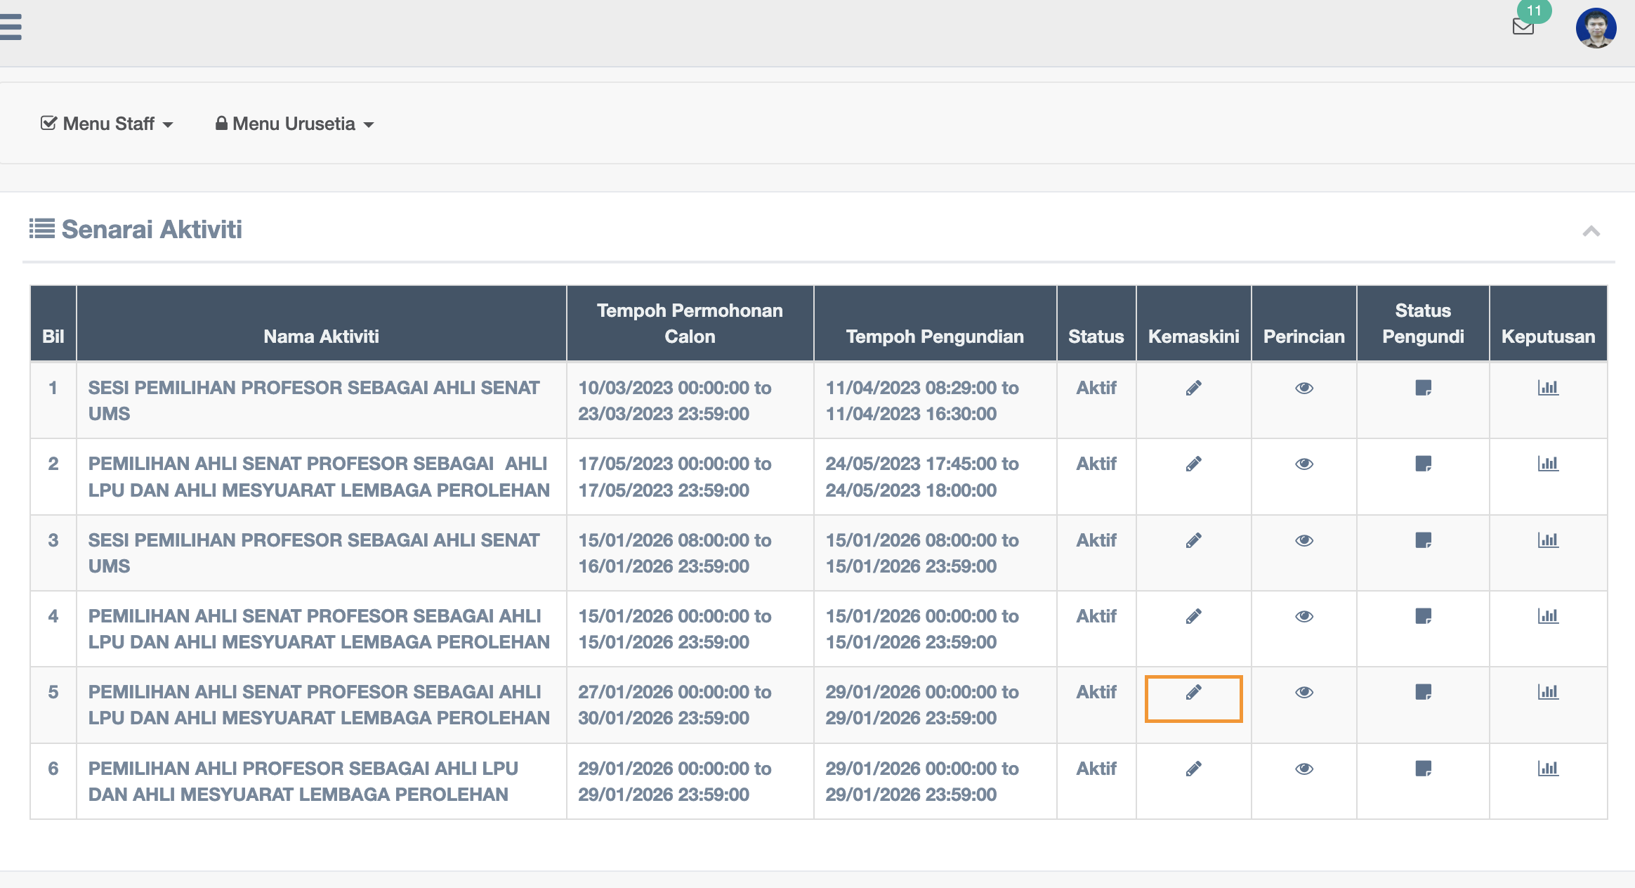This screenshot has height=888, width=1635.
Task: Click the Senarai Aktiviti panel heading
Action: click(x=151, y=230)
